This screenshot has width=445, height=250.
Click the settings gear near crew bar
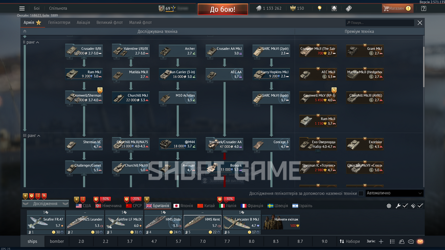coord(389,206)
